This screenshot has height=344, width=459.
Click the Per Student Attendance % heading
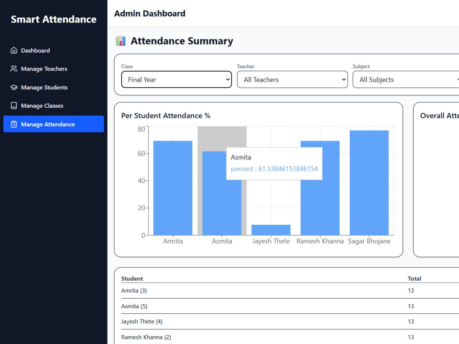click(x=166, y=116)
